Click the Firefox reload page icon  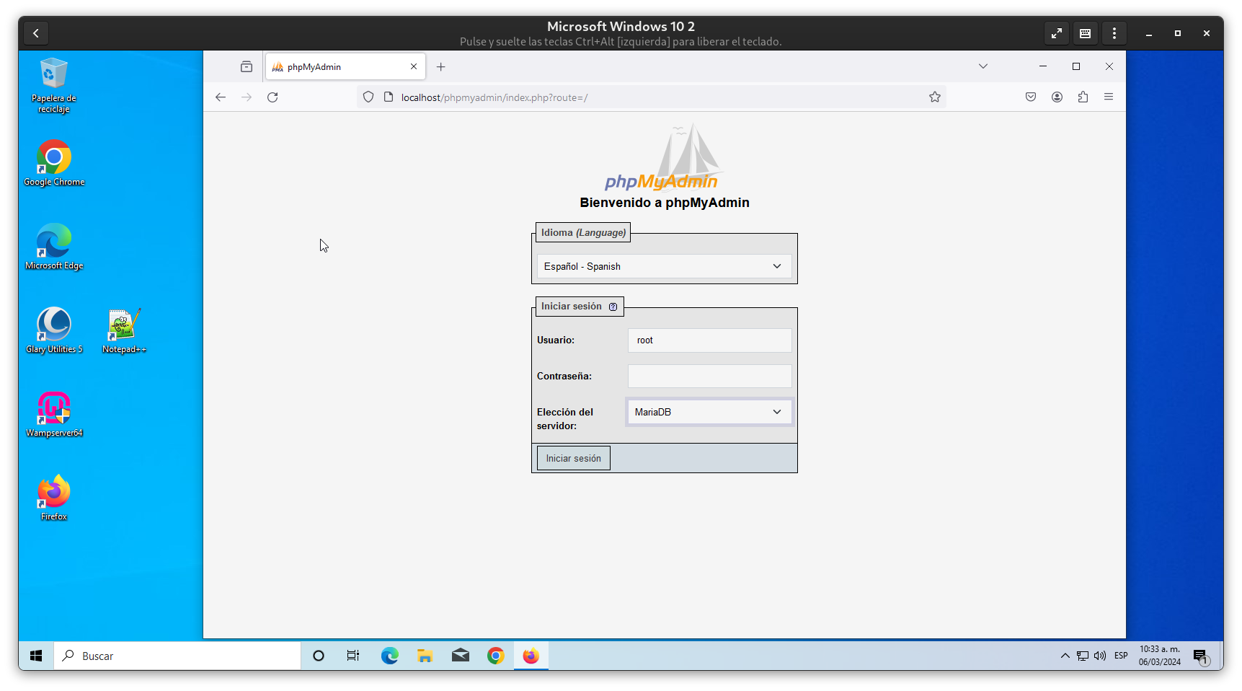[x=272, y=97]
